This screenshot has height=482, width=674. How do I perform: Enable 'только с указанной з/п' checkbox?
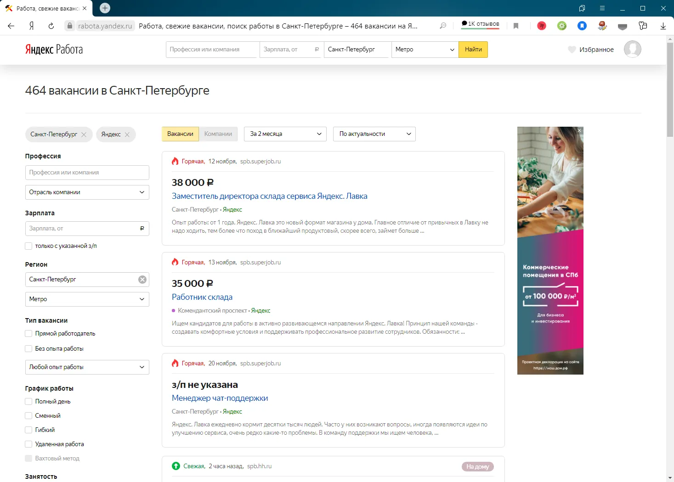(x=28, y=246)
